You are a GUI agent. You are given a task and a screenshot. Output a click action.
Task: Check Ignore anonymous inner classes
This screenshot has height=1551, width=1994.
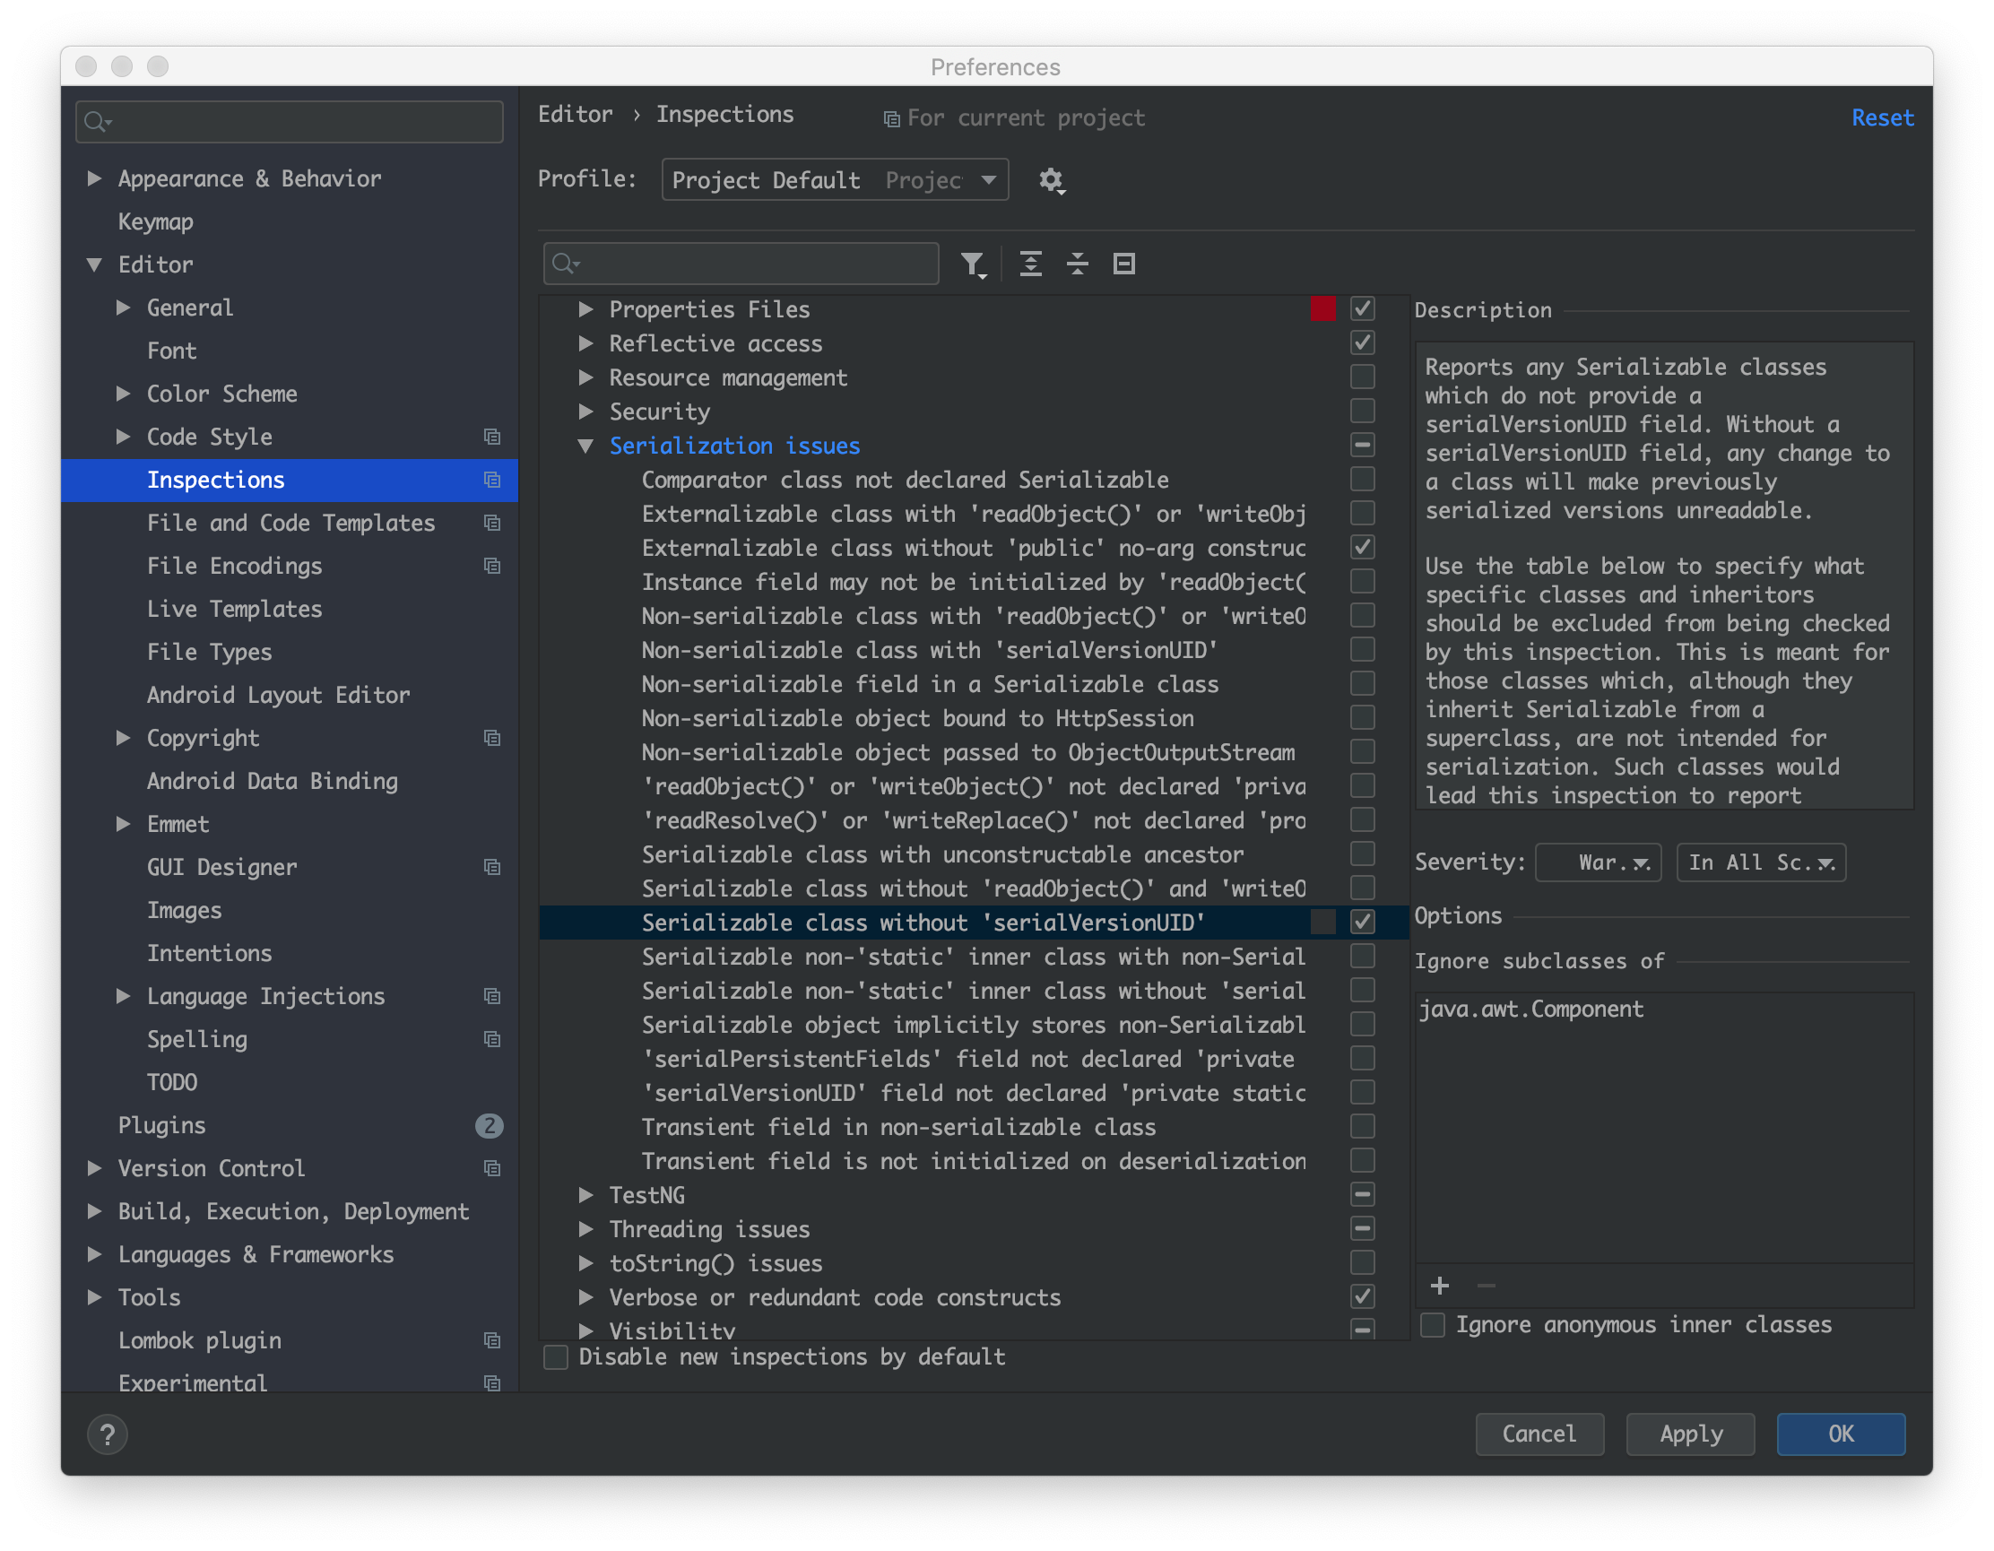(1433, 1324)
